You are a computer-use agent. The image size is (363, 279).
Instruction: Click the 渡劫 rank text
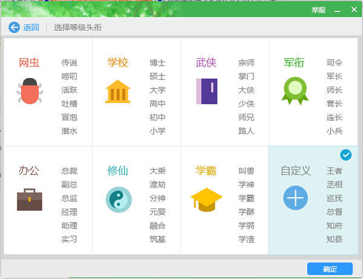tap(158, 185)
